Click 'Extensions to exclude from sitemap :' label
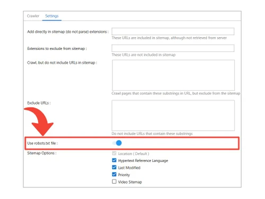 [x=57, y=49]
